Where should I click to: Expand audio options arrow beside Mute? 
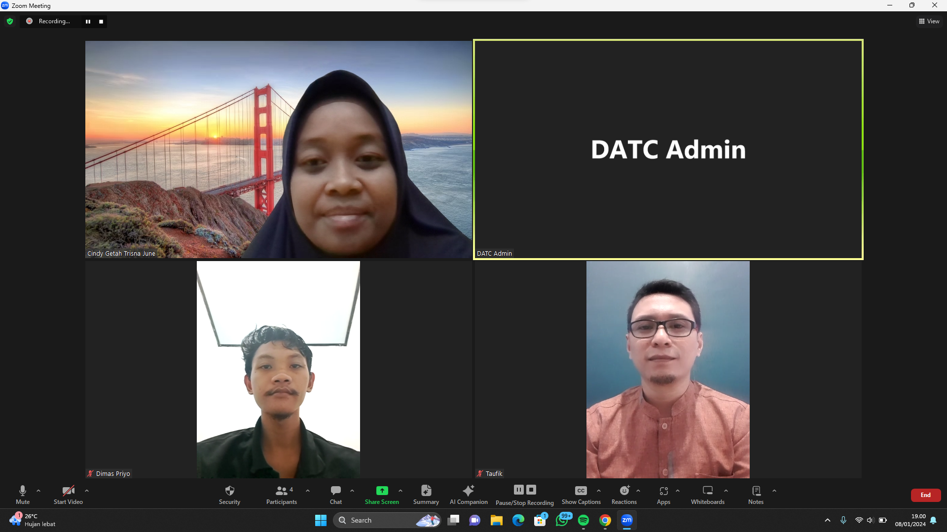[38, 491]
